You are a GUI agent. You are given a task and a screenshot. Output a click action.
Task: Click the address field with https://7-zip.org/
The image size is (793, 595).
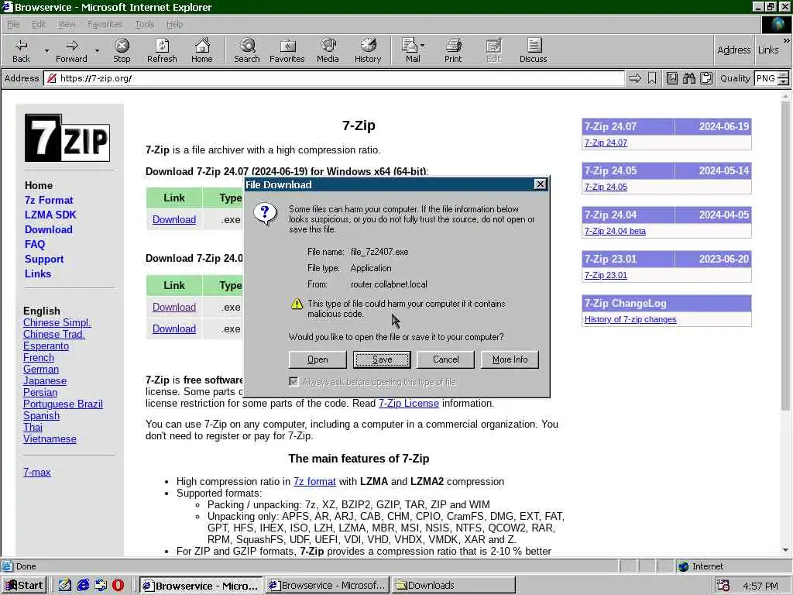pos(334,78)
